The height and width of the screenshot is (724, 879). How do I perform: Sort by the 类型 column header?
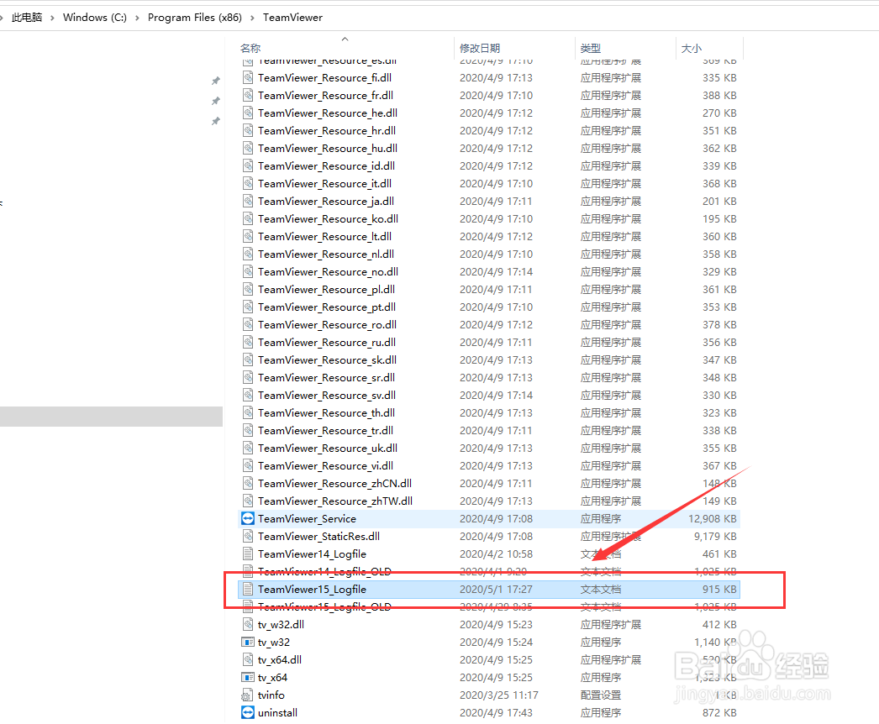[590, 48]
